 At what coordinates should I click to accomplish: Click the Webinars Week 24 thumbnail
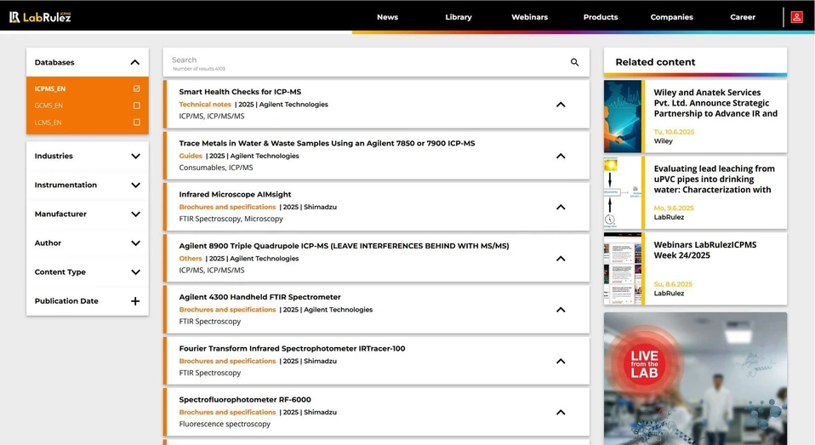(623, 268)
